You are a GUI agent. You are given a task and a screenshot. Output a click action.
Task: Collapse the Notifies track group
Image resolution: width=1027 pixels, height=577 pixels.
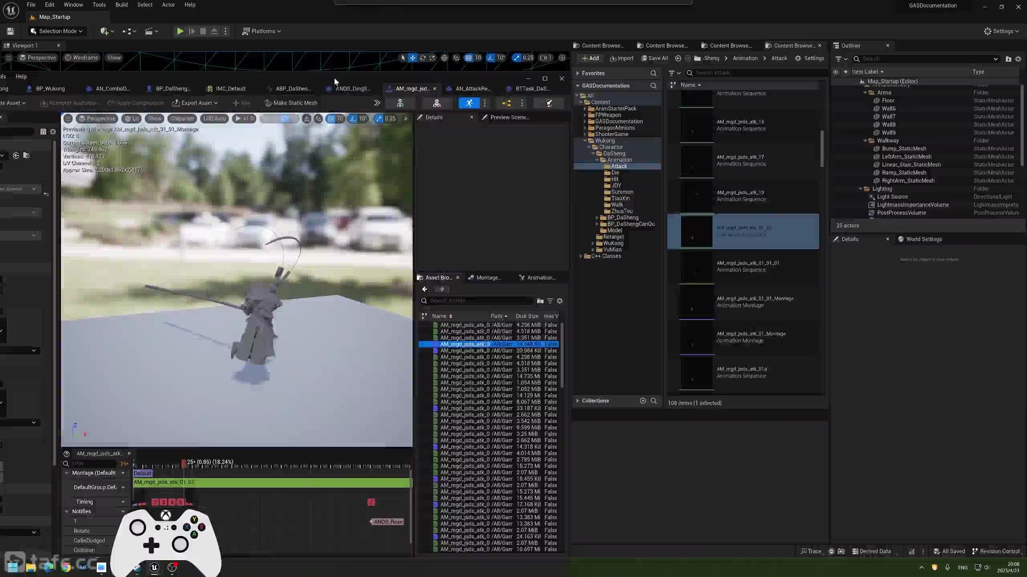(67, 512)
